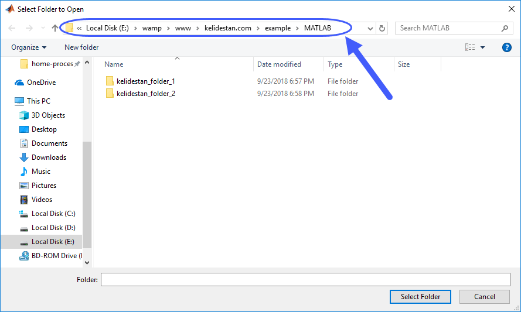This screenshot has width=521, height=312.
Task: Open the view options dropdown arrow
Action: pyautogui.click(x=482, y=47)
